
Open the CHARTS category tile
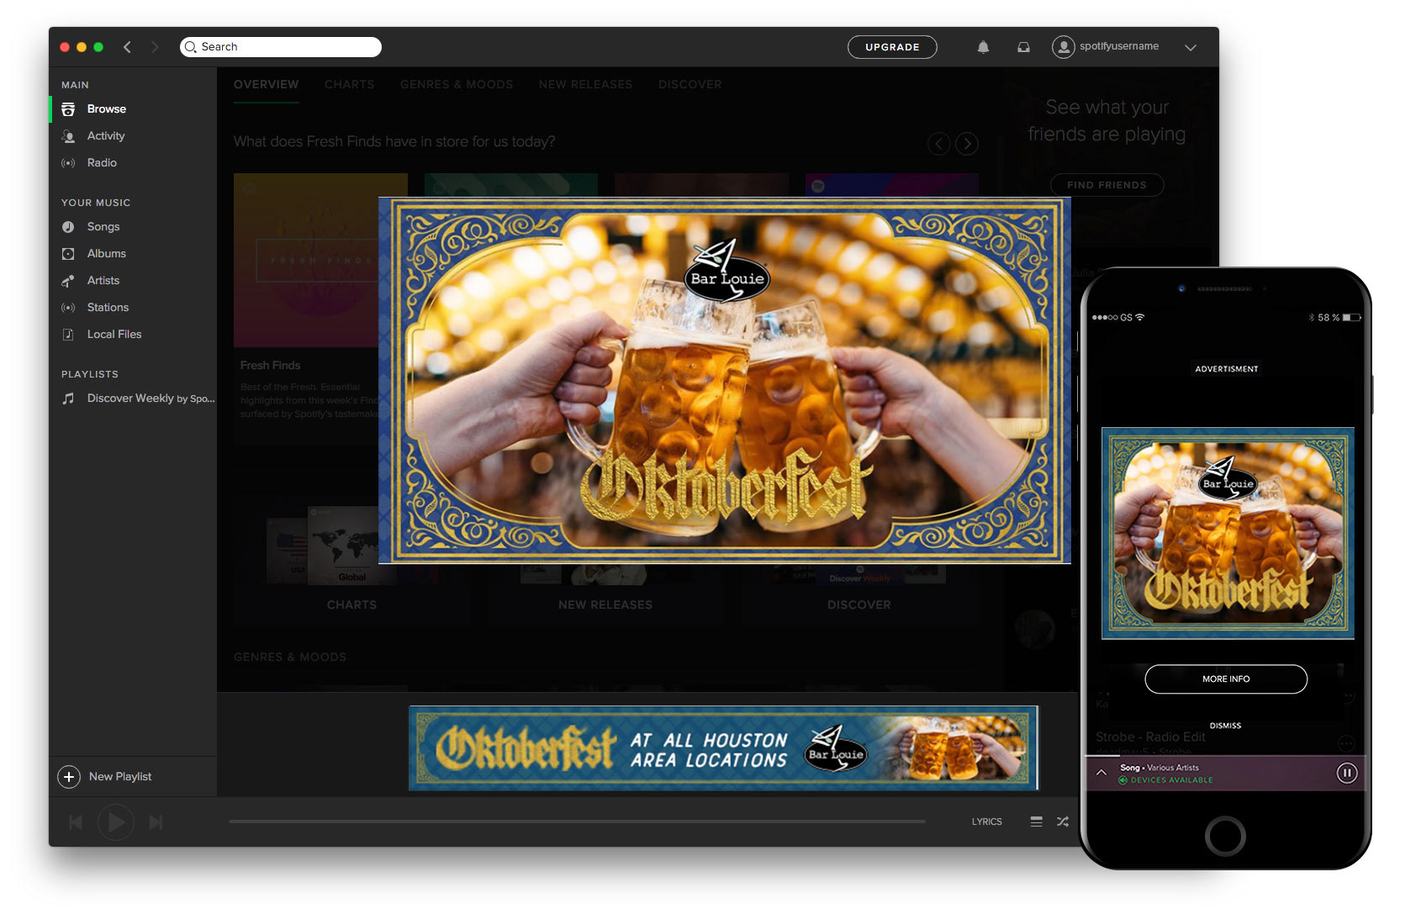351,559
